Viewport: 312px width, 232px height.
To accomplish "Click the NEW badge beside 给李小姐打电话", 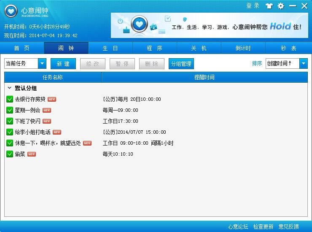I will [57, 132].
